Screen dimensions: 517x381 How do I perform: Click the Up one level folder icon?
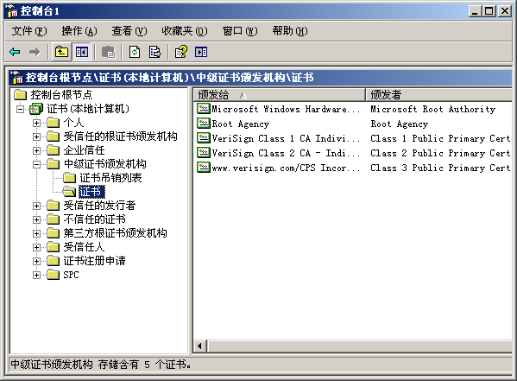(x=61, y=52)
